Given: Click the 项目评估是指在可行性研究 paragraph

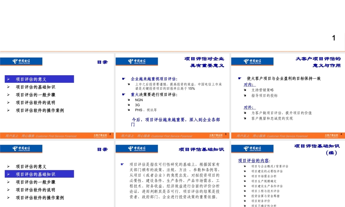Looking at the screenshot, I should 174,180.
